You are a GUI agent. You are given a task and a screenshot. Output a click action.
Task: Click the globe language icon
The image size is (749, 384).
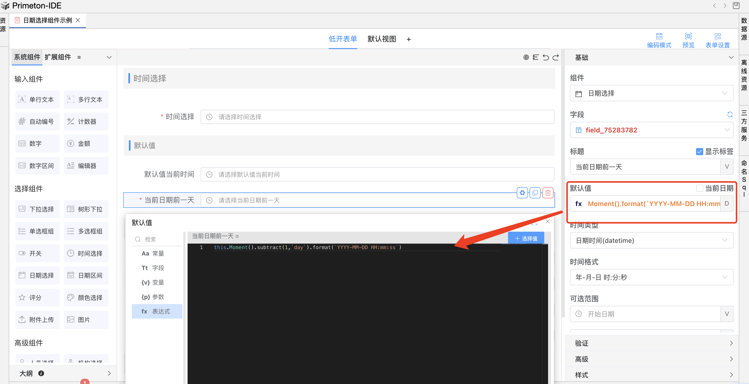click(526, 57)
